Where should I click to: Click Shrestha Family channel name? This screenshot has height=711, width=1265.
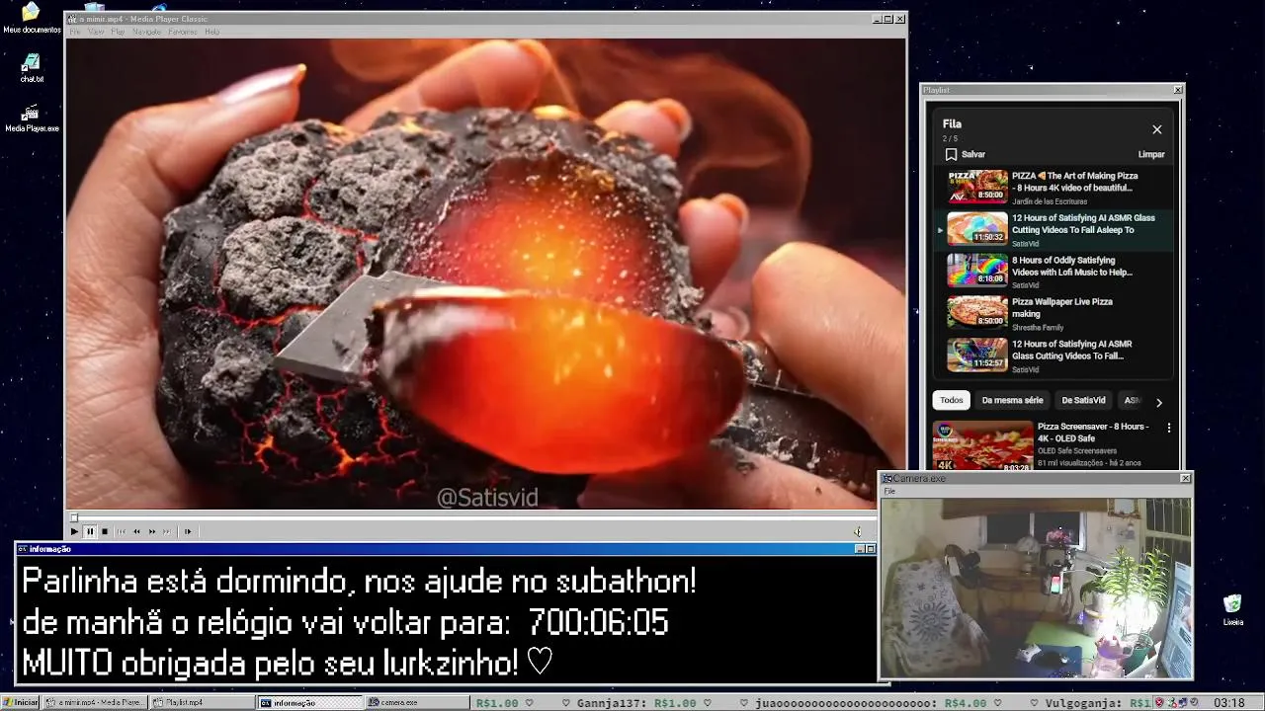(1038, 327)
